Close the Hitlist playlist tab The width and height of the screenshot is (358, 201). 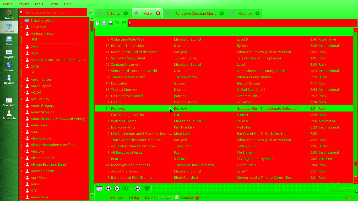[x=158, y=13]
